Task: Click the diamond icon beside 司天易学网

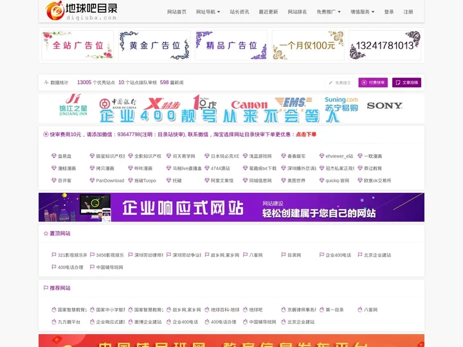Action: (168, 156)
